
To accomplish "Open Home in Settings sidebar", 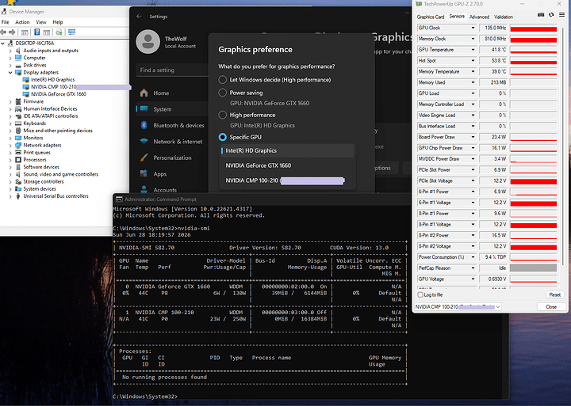I will click(x=172, y=93).
